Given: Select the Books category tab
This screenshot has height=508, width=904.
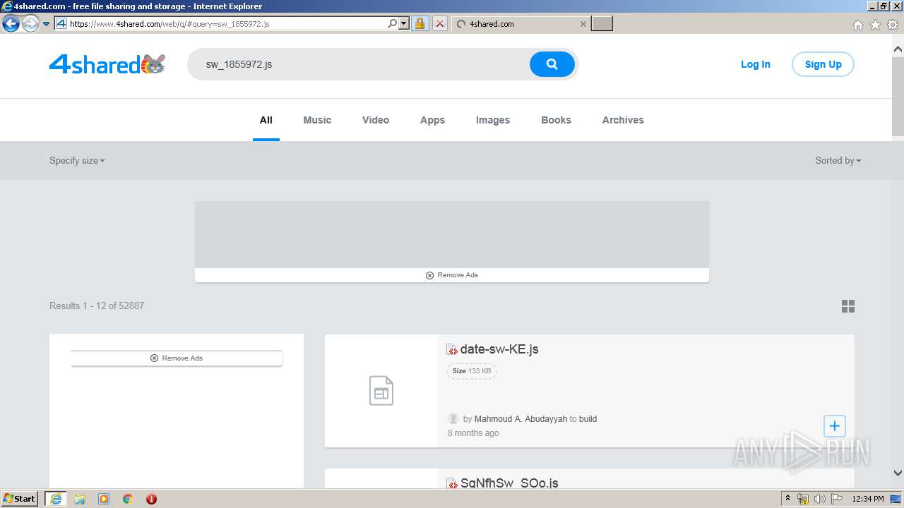Looking at the screenshot, I should 556,120.
